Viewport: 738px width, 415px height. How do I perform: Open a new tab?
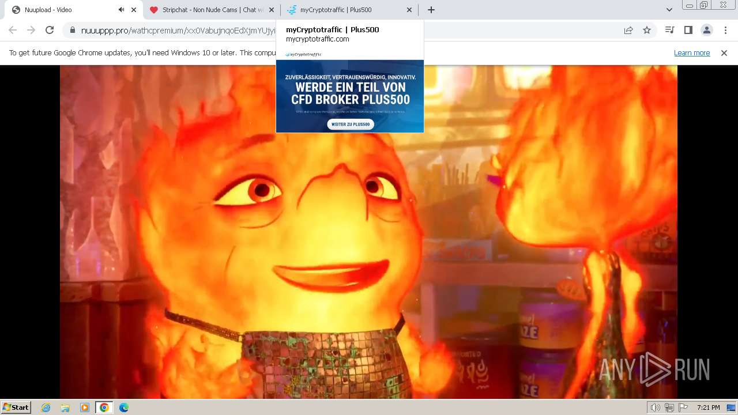point(431,10)
